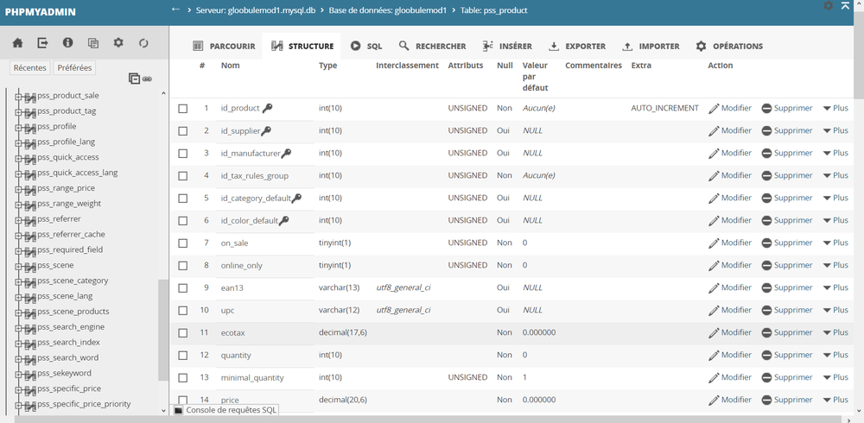Click the SQL console terminal icon

click(x=179, y=410)
